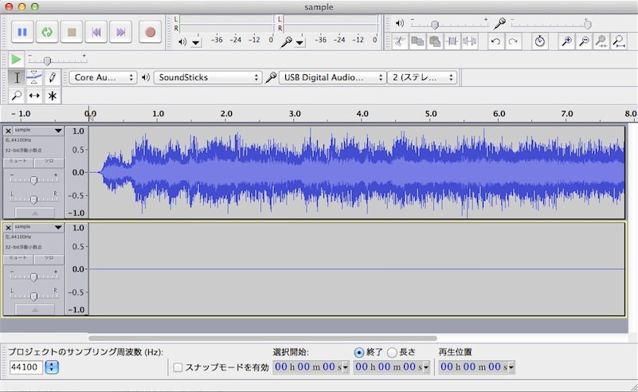Skip to start of the track
638x392 pixels.
[96, 32]
